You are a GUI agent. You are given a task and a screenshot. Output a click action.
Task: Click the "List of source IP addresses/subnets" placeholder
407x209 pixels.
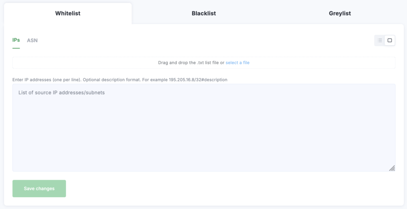(x=62, y=93)
